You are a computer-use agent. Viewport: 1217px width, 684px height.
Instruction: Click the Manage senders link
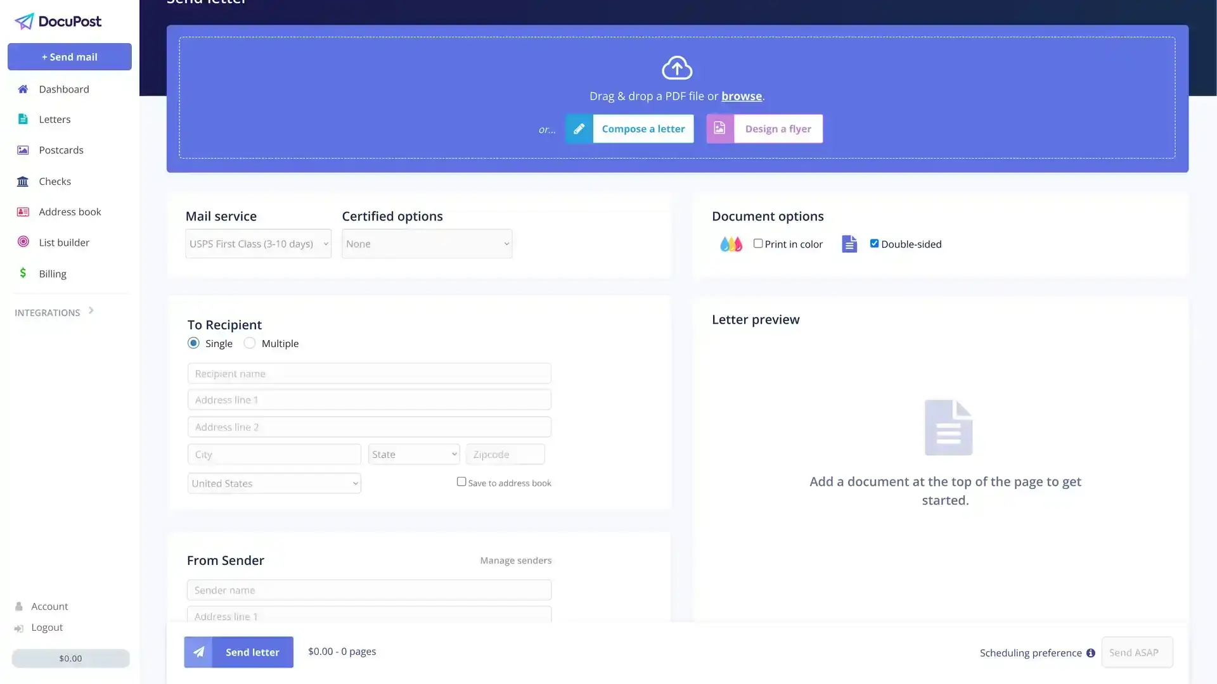tap(516, 560)
